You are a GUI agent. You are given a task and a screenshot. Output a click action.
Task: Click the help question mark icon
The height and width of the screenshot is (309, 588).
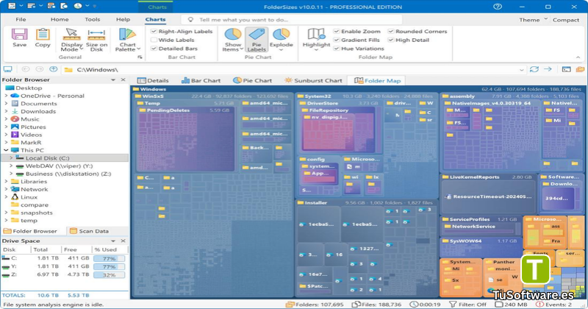[x=498, y=7]
